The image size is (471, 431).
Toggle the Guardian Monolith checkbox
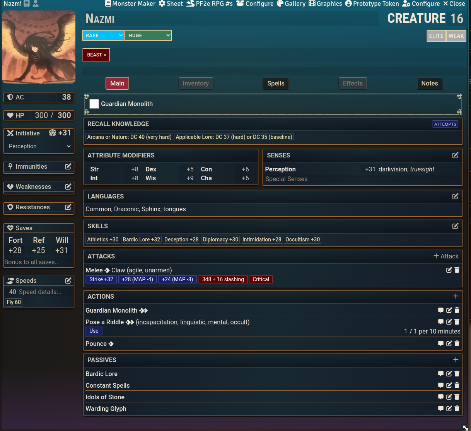coord(94,104)
